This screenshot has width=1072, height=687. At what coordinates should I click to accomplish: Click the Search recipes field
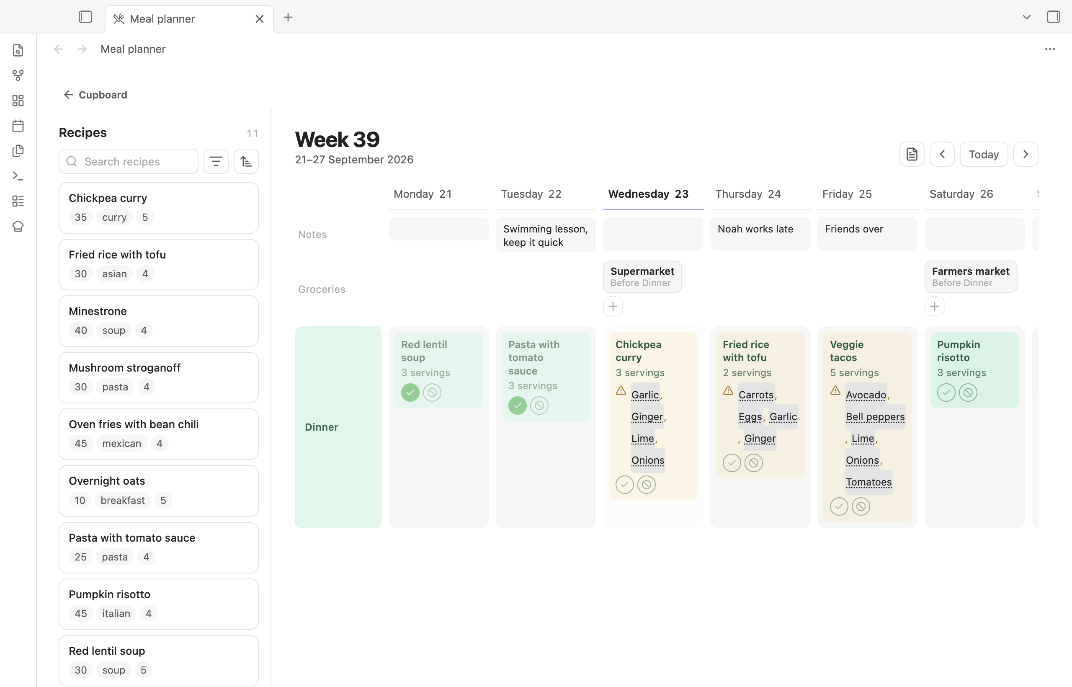click(129, 161)
